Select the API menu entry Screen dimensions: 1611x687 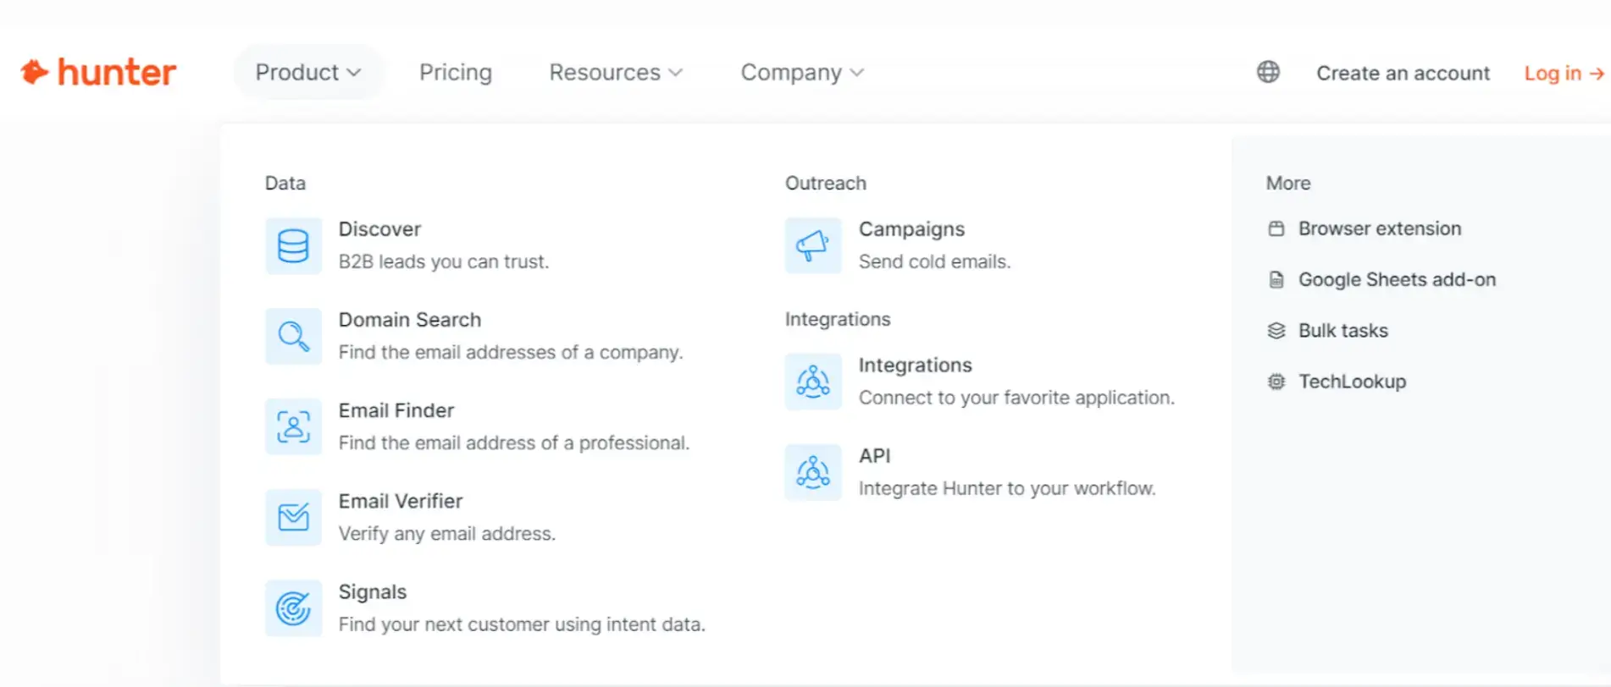click(x=875, y=456)
